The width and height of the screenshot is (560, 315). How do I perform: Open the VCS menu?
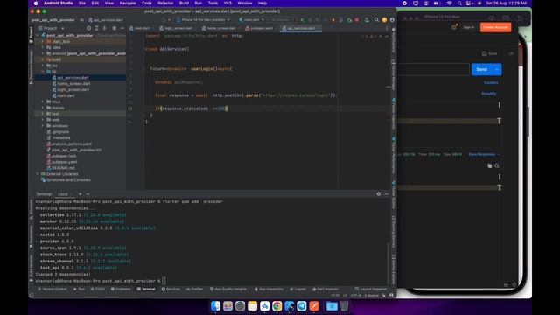coord(227,3)
